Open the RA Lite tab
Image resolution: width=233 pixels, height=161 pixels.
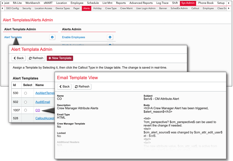pyautogui.click(x=17, y=3)
